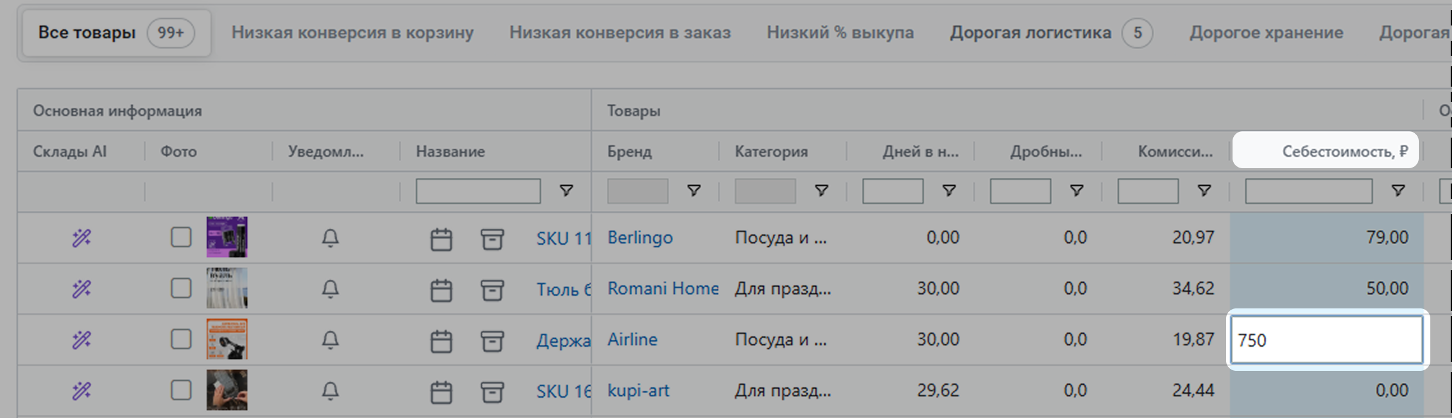Open the Бренд column filter funnel
The image size is (1452, 418).
(693, 191)
